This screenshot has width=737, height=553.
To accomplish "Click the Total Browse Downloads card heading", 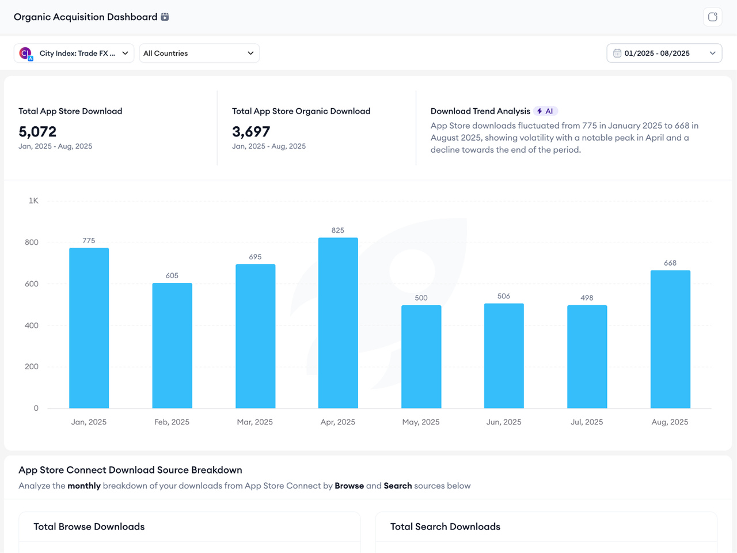I will (x=89, y=527).
